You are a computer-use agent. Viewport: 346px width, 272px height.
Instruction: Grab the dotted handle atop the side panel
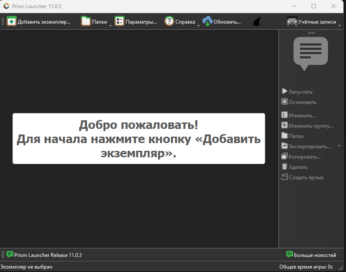click(311, 33)
